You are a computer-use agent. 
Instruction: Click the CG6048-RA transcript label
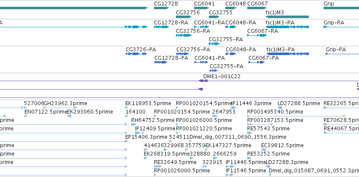point(241,23)
